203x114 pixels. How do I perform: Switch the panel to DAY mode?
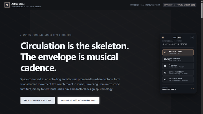point(175,38)
